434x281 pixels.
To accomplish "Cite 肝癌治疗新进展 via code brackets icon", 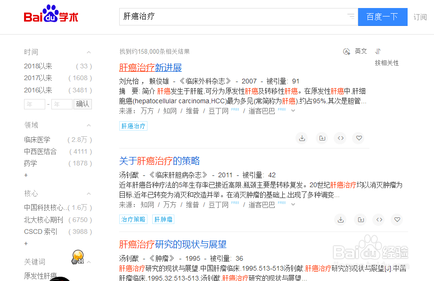I will click(340, 138).
